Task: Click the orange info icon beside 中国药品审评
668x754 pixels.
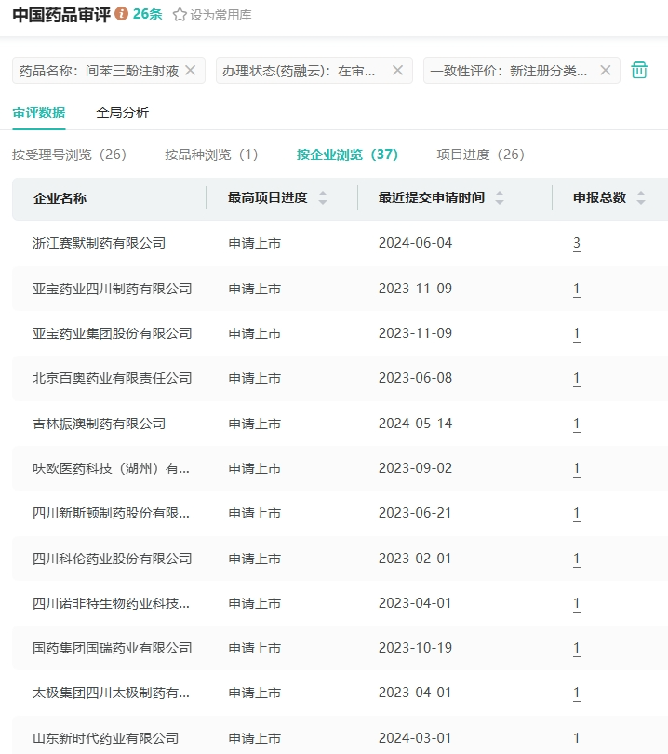Action: click(121, 14)
